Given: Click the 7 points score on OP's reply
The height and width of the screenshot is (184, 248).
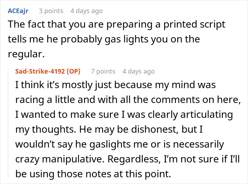Looking at the screenshot, I should [103, 71].
